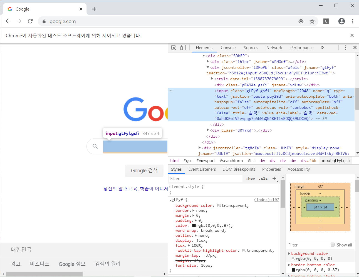
Task: Open the Chrome profile avatar
Action: tap(341, 21)
